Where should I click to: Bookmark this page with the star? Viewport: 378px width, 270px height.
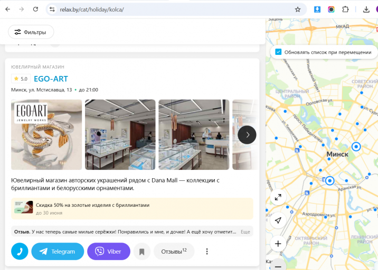click(x=298, y=9)
